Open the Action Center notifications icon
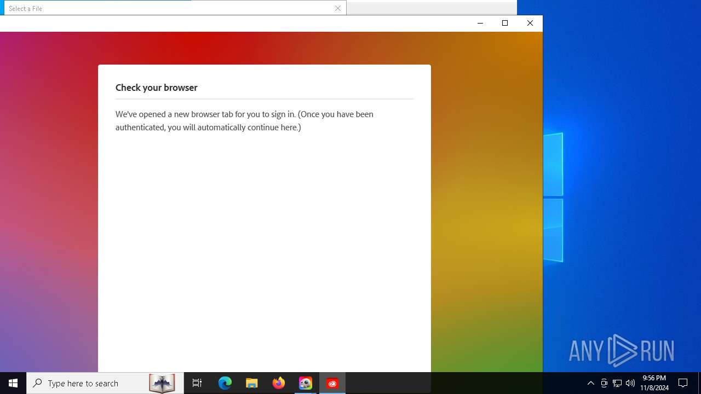Image resolution: width=701 pixels, height=394 pixels. tap(683, 383)
